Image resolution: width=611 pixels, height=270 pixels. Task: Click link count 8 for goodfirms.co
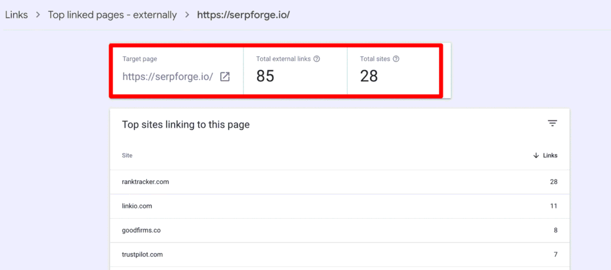(556, 230)
